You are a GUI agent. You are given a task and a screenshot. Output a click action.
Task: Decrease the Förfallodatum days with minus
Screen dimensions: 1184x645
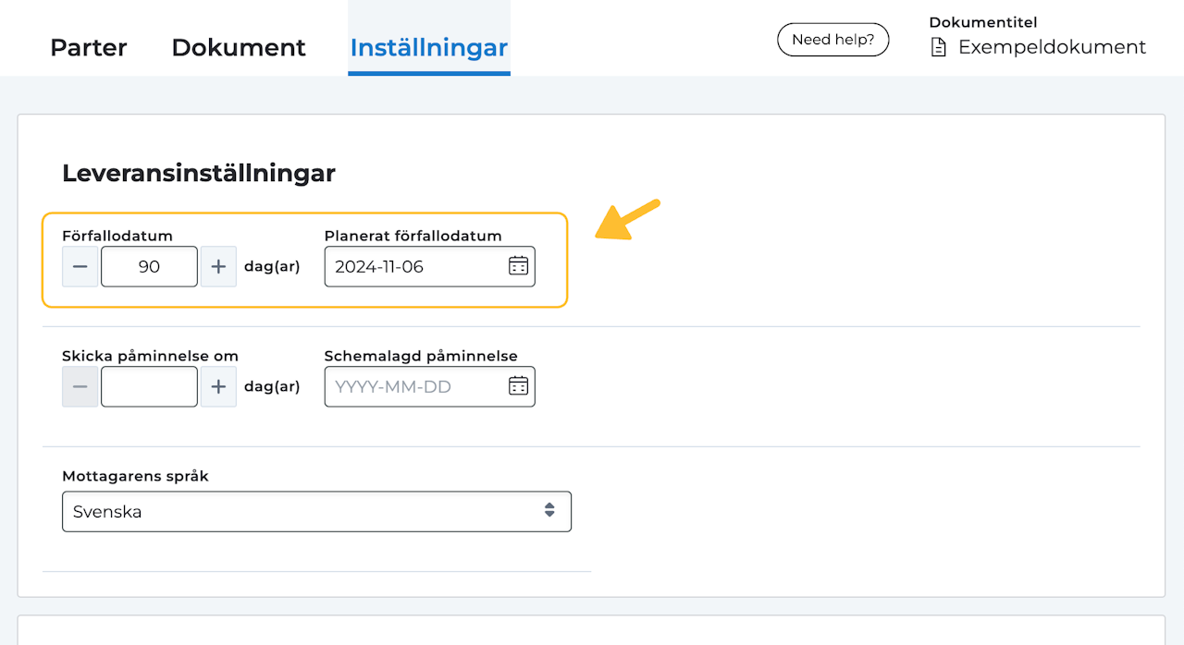click(x=80, y=267)
